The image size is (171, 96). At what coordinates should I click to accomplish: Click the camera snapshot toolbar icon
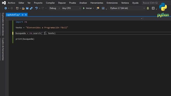[x=103, y=8]
